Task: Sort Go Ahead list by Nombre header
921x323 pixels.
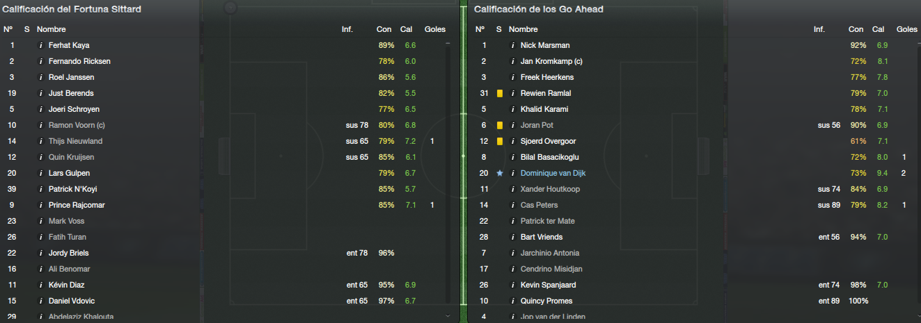Action: [x=524, y=29]
